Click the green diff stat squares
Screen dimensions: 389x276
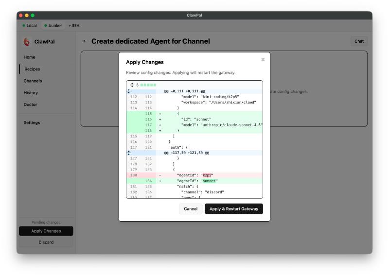148,85
